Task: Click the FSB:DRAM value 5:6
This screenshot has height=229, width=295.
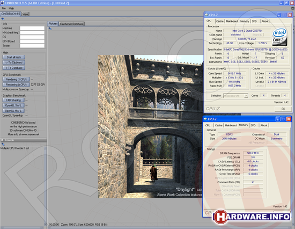Action: tap(253, 158)
